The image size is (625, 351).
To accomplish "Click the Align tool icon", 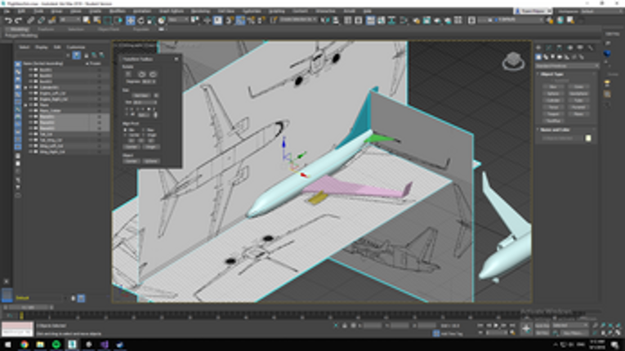I will coord(336,20).
